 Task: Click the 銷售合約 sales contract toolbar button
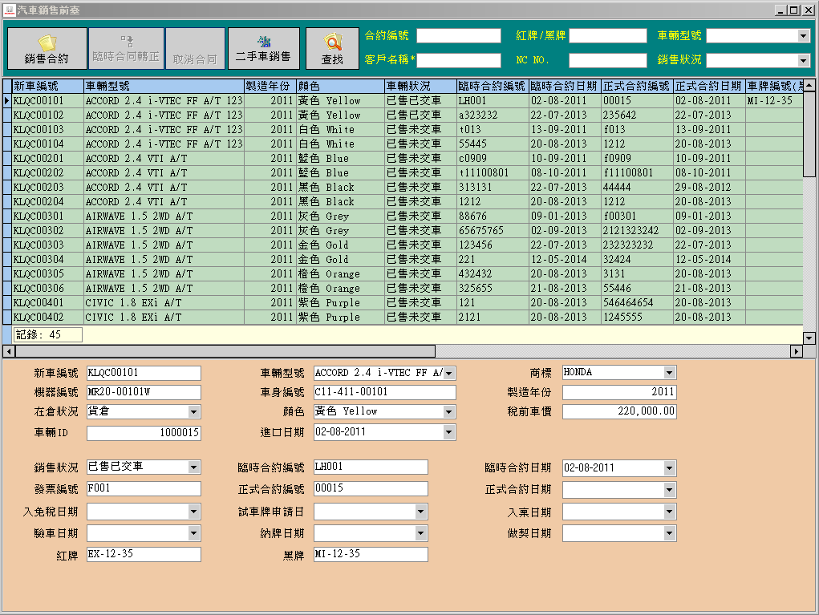[x=47, y=50]
